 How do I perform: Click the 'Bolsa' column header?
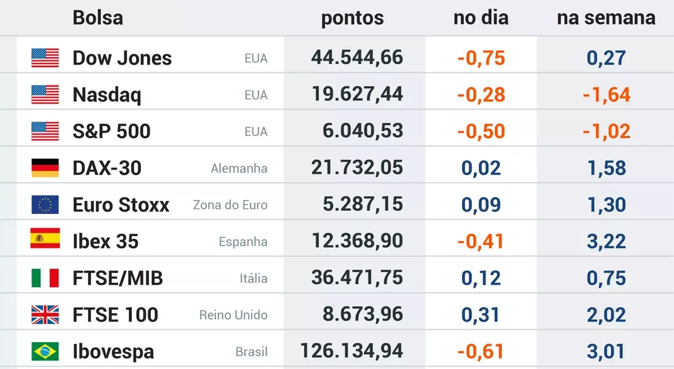point(97,18)
